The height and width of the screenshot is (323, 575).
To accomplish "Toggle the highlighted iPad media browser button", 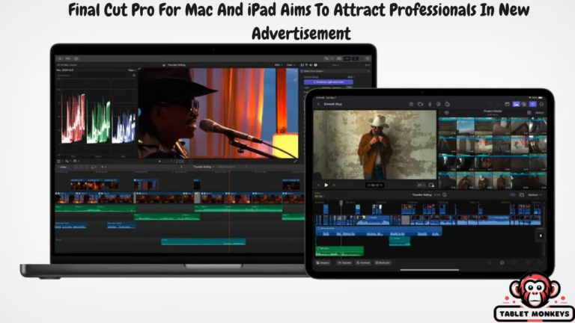I will pos(516,105).
